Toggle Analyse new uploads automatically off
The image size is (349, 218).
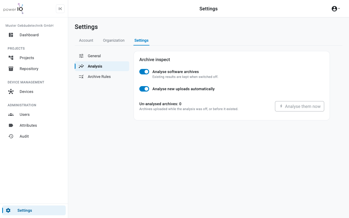point(144,89)
